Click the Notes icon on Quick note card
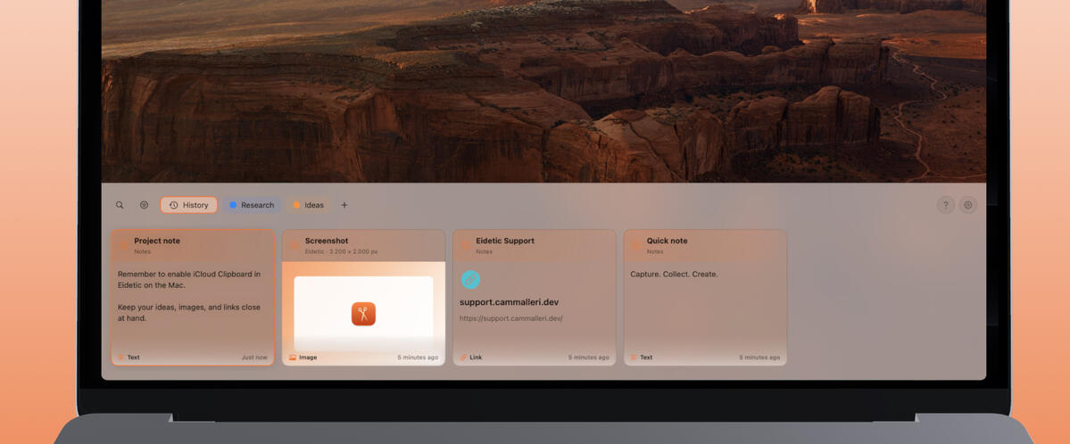Viewport: 1070px width, 444px height. tap(636, 245)
